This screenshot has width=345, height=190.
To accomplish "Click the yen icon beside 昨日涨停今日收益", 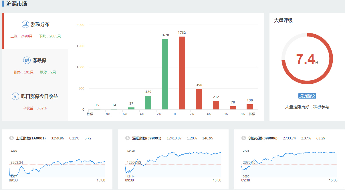I will coord(15,96).
